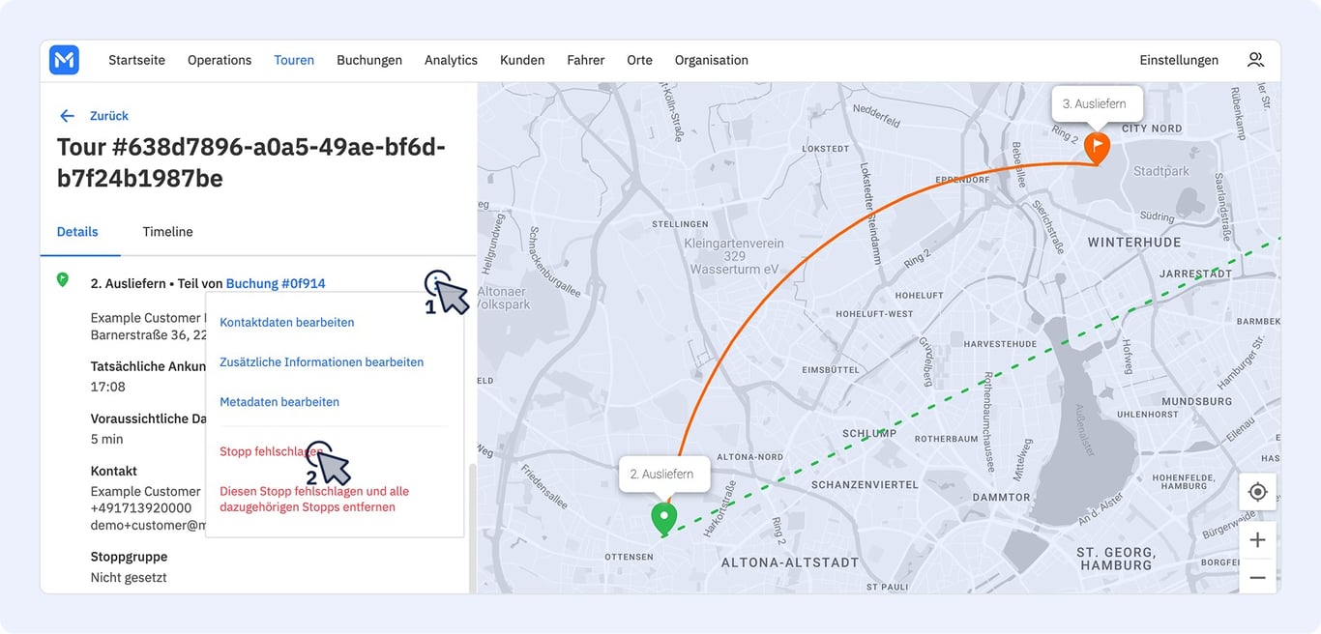Click the SCHANZENVIERTEL label on the map

(x=866, y=484)
